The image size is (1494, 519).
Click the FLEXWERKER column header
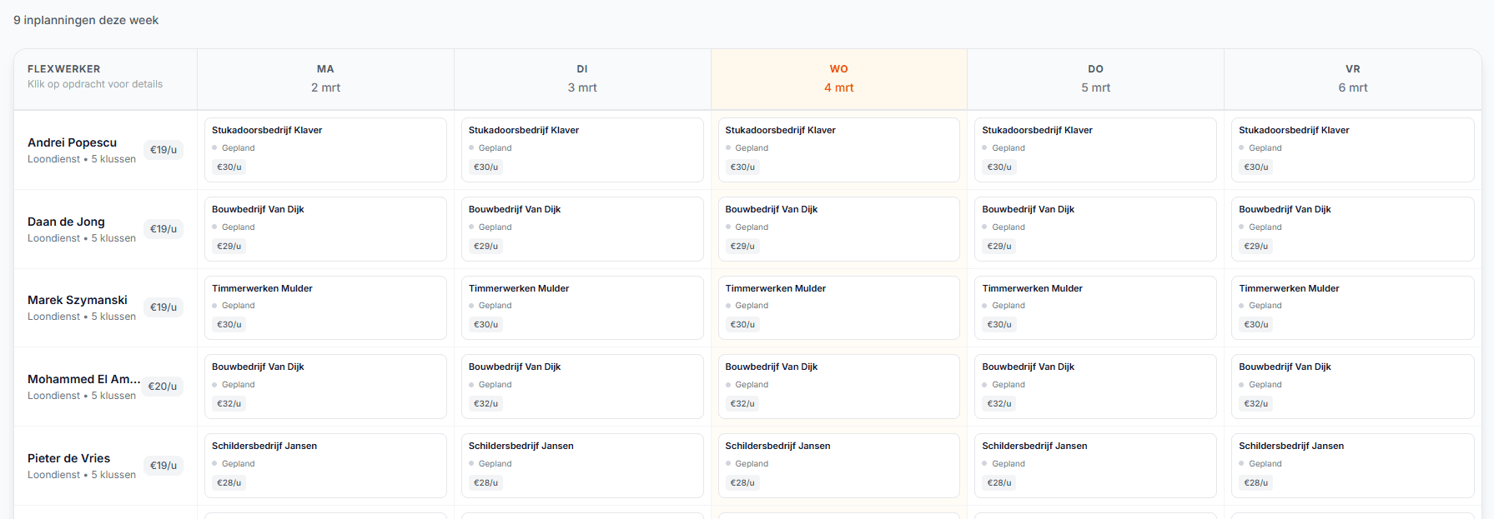click(x=63, y=69)
